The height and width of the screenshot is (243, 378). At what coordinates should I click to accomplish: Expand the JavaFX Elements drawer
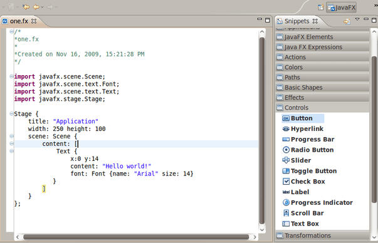322,37
